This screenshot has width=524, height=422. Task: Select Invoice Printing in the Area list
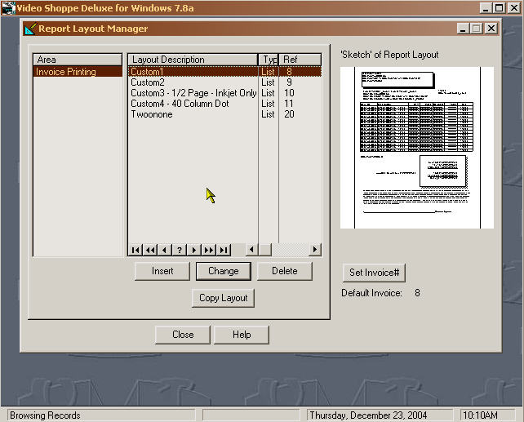66,72
